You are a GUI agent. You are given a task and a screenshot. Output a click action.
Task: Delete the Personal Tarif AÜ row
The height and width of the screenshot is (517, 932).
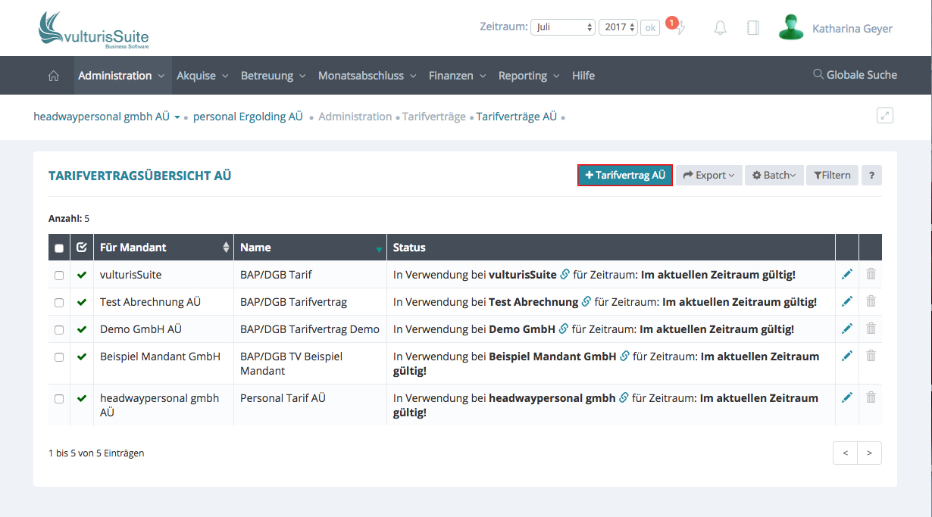pyautogui.click(x=871, y=397)
